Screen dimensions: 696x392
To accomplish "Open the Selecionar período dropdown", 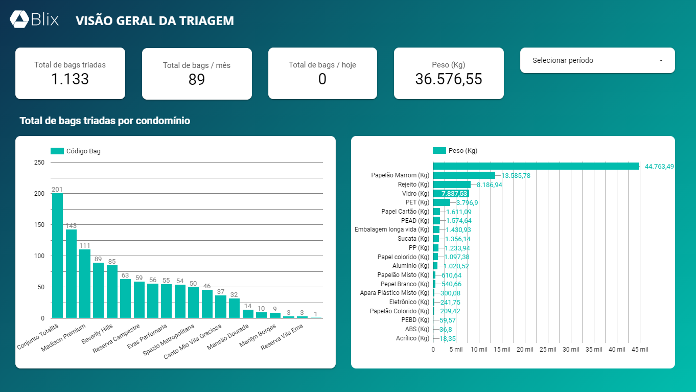I will point(597,60).
